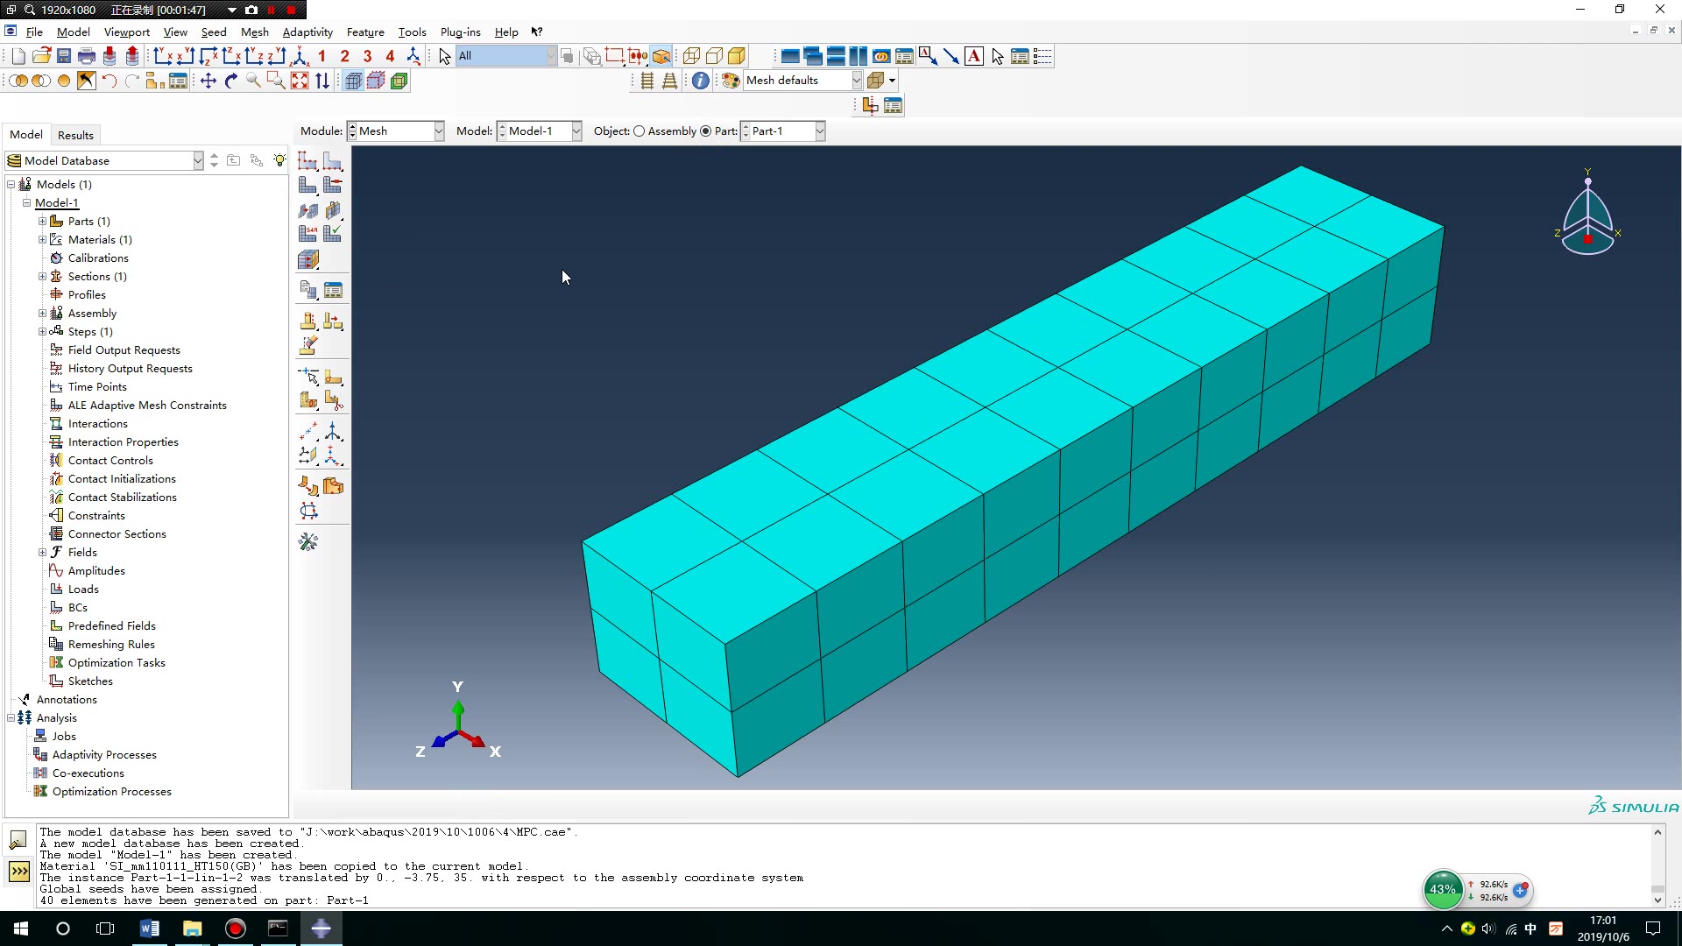The height and width of the screenshot is (946, 1682).
Task: Switch to the Results tab
Action: pyautogui.click(x=75, y=135)
